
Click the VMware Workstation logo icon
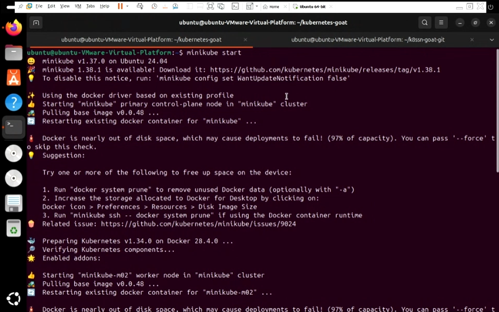pyautogui.click(x=29, y=6)
